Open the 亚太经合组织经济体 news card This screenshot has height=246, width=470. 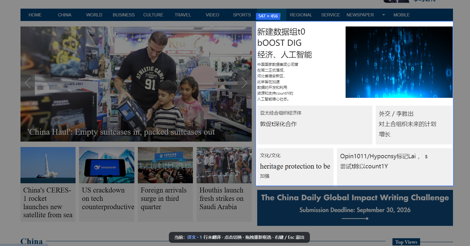pos(315,125)
